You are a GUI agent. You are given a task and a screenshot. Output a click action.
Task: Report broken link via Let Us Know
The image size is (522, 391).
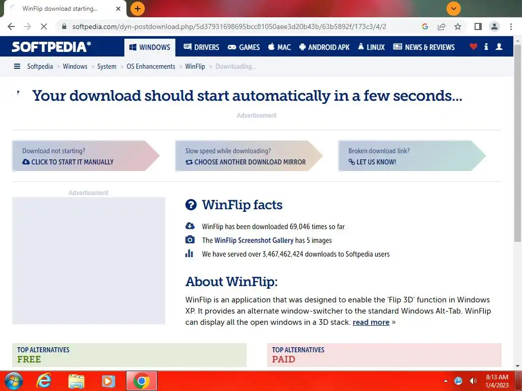tap(372, 162)
